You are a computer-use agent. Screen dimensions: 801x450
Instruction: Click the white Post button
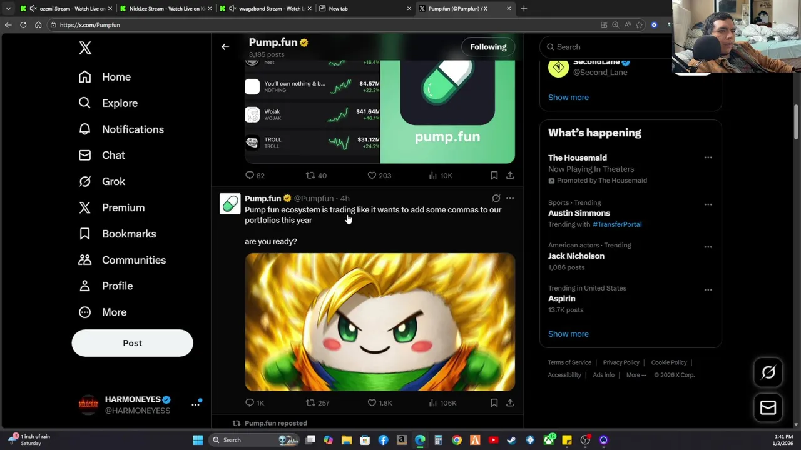[x=132, y=343]
